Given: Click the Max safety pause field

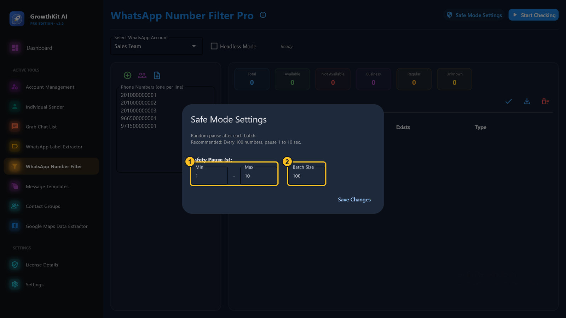Looking at the screenshot, I should click(x=259, y=176).
